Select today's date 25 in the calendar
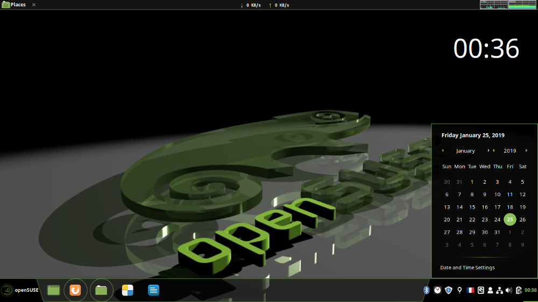Viewport: 538px width, 302px height. coord(510,219)
